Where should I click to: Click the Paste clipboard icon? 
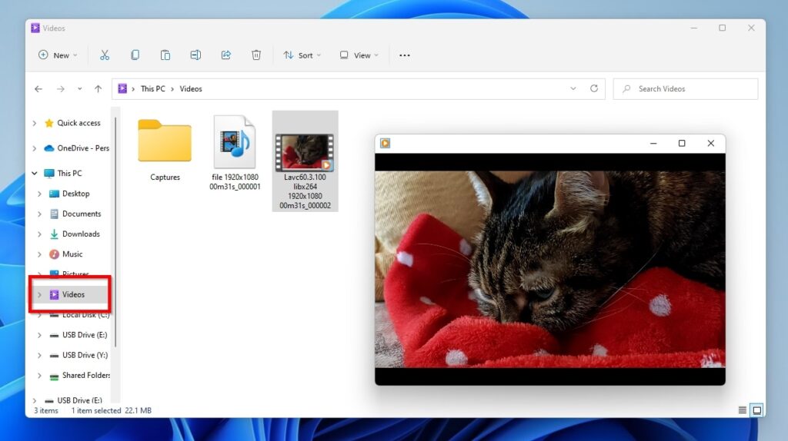click(x=165, y=55)
